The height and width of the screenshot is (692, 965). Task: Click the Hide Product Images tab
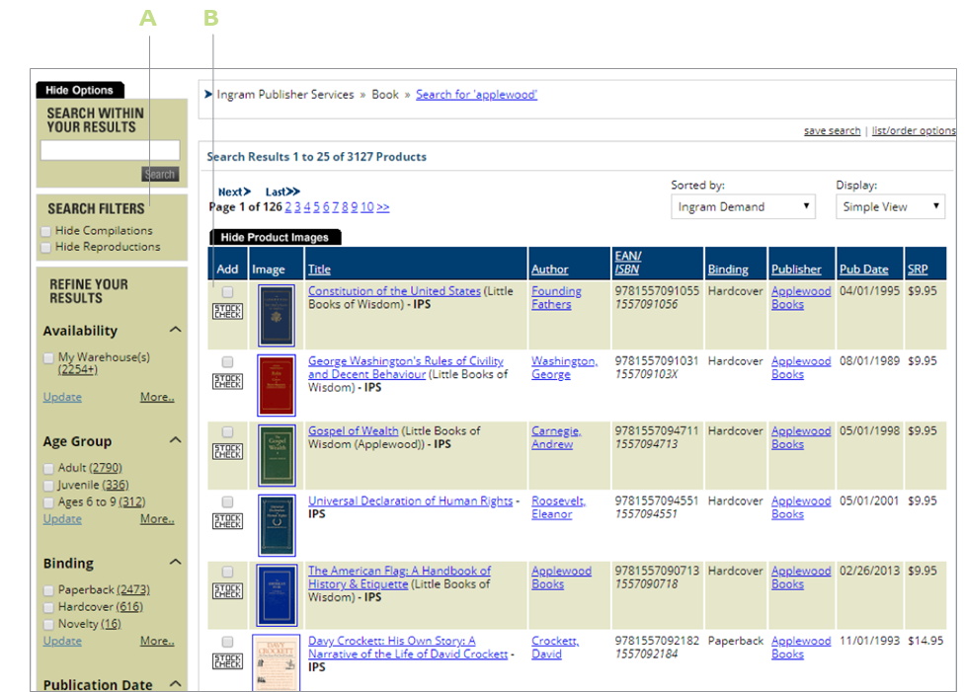click(x=276, y=238)
